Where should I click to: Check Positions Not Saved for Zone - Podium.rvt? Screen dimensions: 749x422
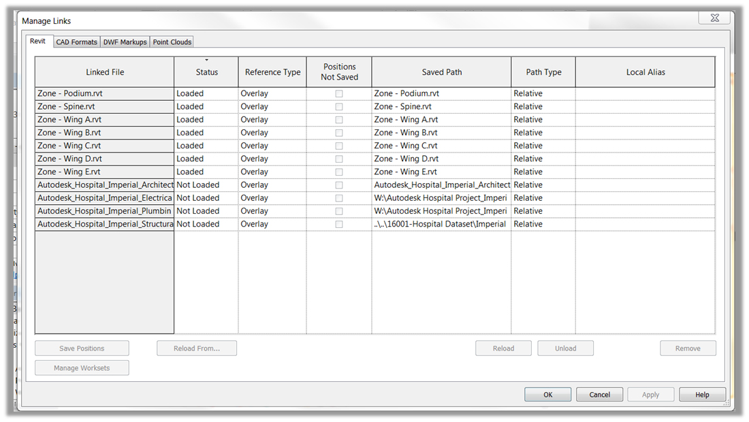coord(338,93)
